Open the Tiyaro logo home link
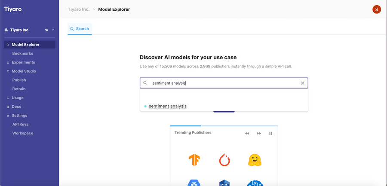The width and height of the screenshot is (387, 186). [x=13, y=9]
